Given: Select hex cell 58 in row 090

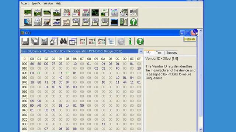Looking at the screenshot, I should [60, 106].
